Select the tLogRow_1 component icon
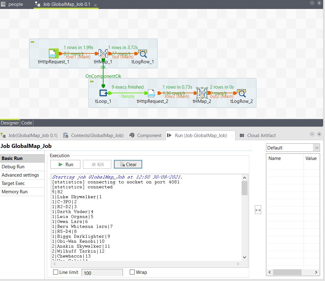 tap(143, 54)
